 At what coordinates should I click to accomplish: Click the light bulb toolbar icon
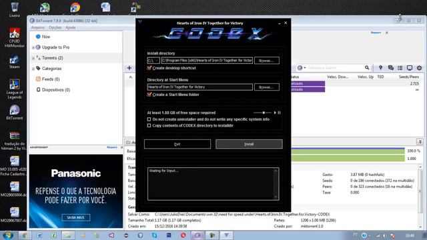click(380, 68)
